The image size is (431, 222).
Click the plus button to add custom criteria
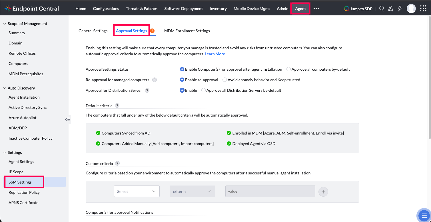(x=323, y=192)
